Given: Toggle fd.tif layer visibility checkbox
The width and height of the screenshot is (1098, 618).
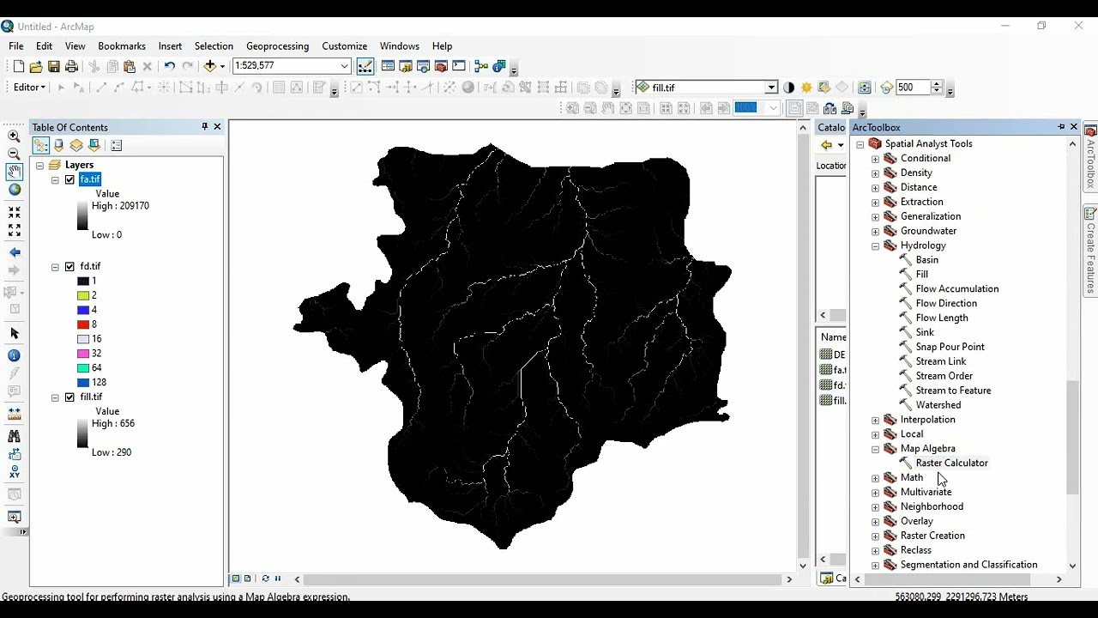Looking at the screenshot, I should point(69,267).
